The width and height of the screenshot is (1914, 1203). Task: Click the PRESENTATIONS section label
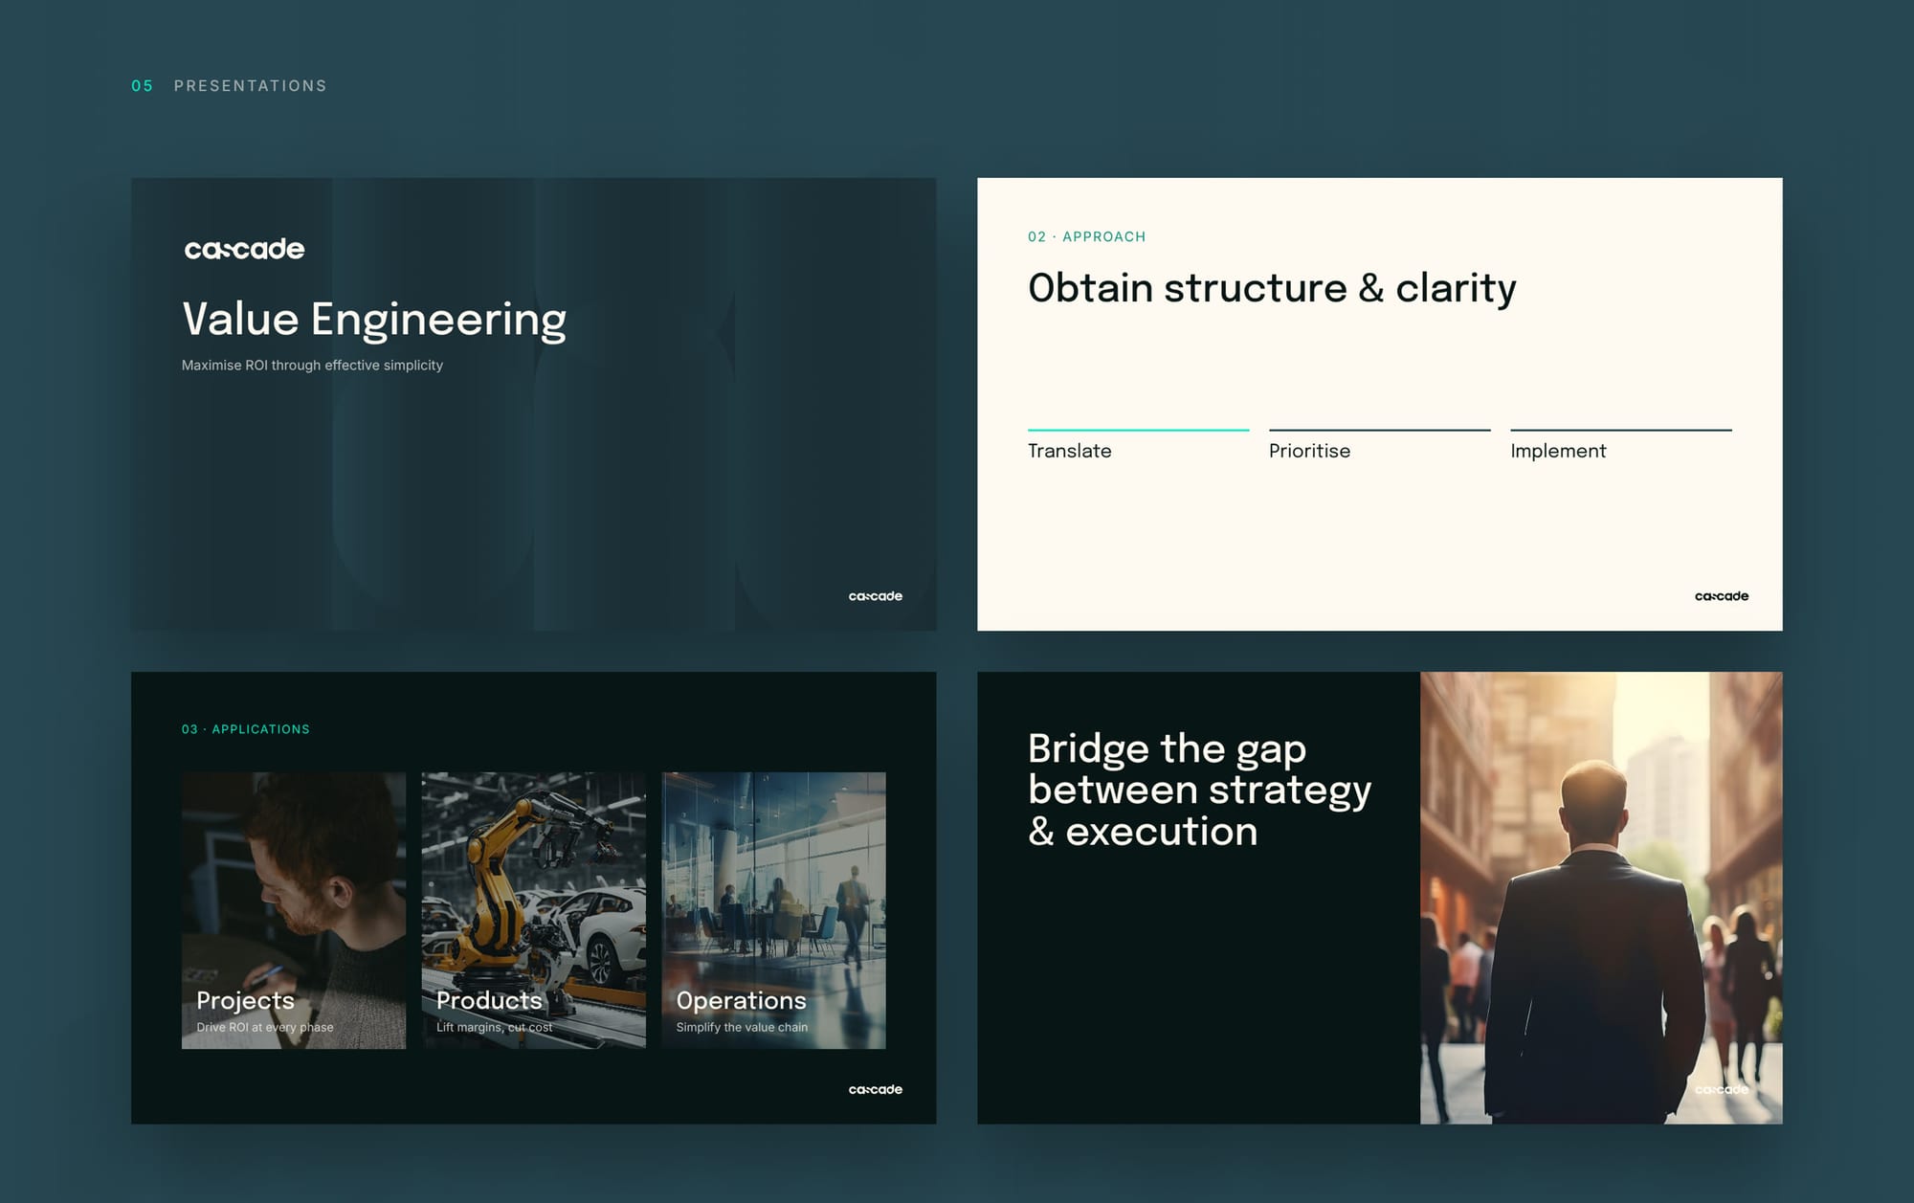pyautogui.click(x=251, y=86)
